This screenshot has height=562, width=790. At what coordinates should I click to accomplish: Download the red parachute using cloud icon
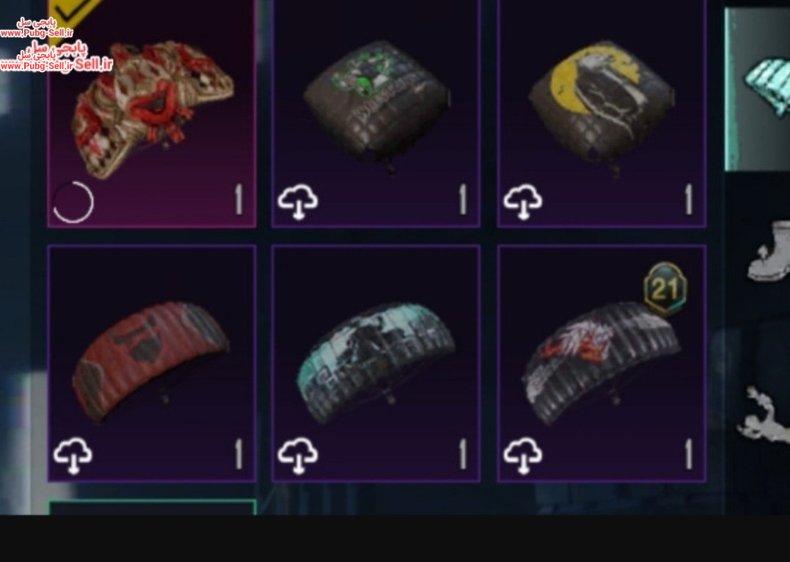tap(73, 456)
